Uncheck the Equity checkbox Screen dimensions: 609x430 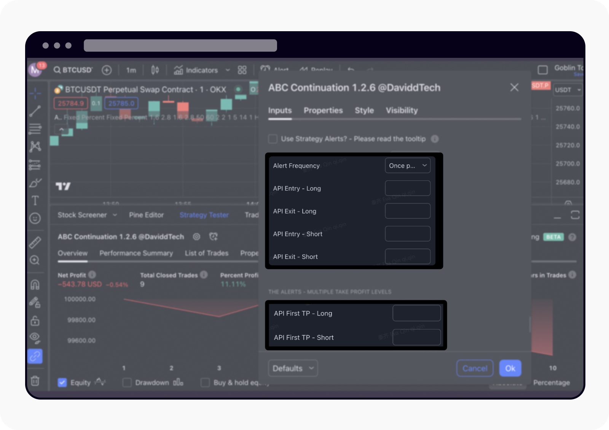pos(62,382)
